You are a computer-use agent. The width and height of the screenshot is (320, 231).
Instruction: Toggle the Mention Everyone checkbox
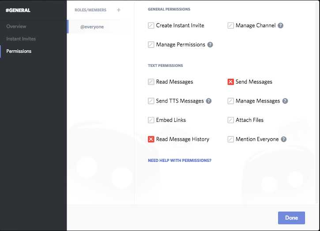(x=230, y=139)
